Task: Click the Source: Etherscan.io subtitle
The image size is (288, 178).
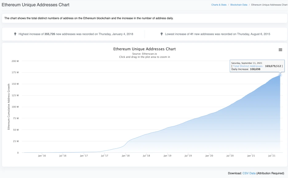Action: pyautogui.click(x=145, y=54)
